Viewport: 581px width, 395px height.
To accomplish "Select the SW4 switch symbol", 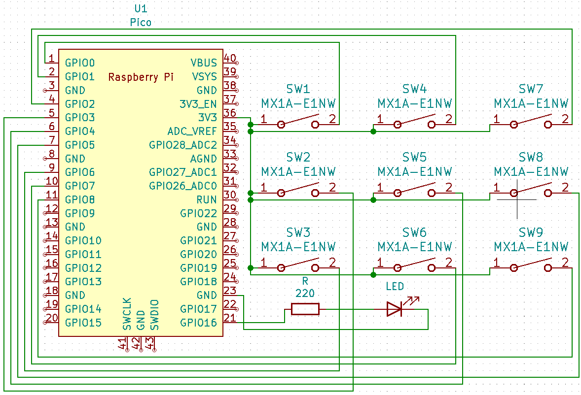I will (x=414, y=122).
